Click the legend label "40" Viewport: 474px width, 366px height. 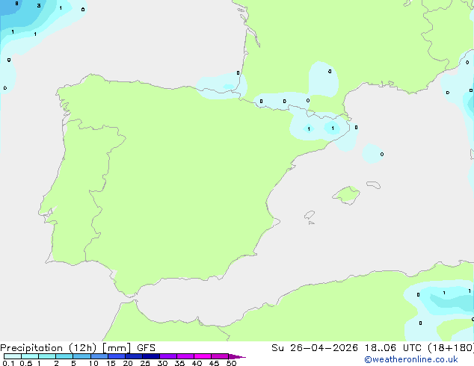[197, 363]
